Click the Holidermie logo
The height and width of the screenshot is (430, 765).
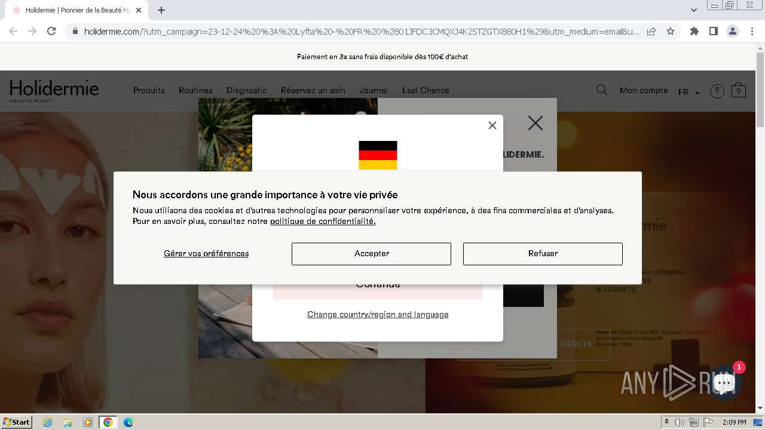coord(54,91)
